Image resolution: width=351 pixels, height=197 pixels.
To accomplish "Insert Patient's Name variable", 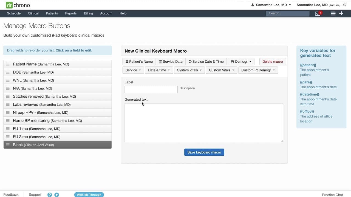I will point(139,62).
